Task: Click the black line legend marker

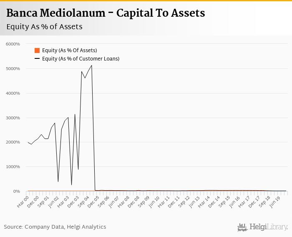Action: (37, 59)
